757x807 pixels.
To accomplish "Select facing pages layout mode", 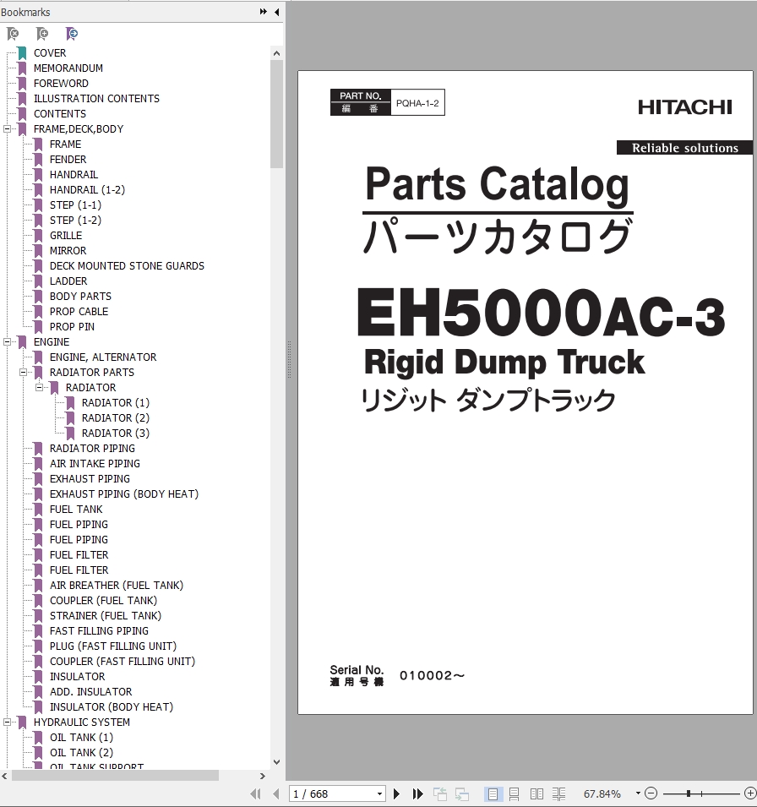I will (536, 793).
